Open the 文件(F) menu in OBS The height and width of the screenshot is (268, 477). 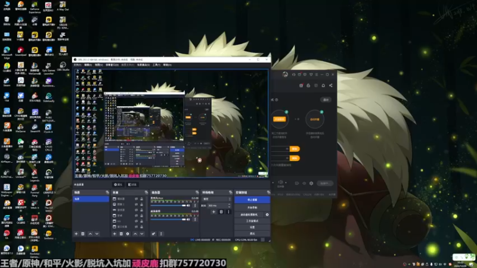coord(78,65)
